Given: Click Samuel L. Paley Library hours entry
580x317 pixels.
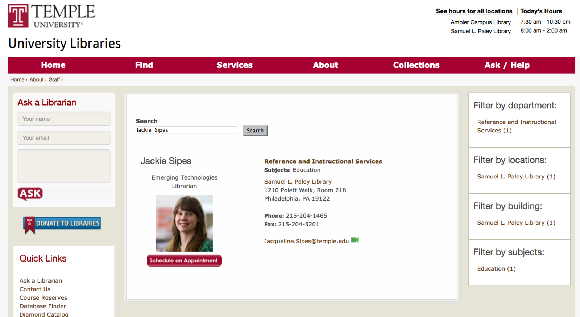Looking at the screenshot, I should click(481, 31).
